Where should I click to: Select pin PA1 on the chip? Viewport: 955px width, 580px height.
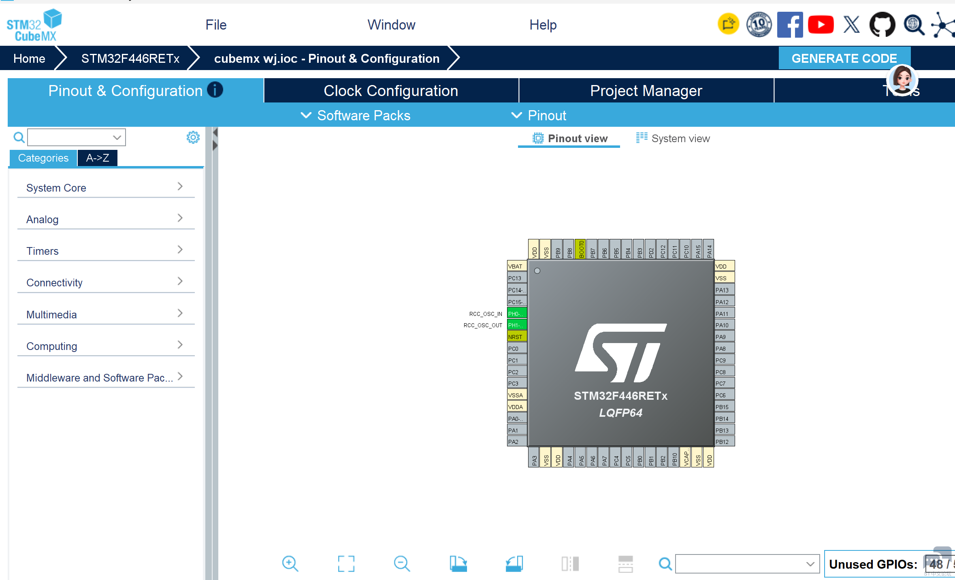click(x=517, y=430)
